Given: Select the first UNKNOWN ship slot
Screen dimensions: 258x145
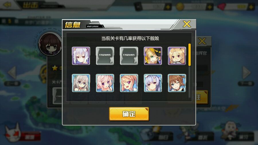Looking at the screenshot, I should 105,56.
